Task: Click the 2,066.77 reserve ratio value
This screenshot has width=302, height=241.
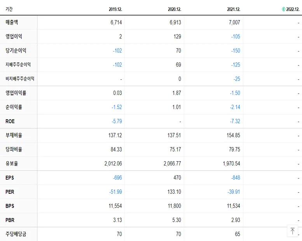Action: pyautogui.click(x=173, y=164)
